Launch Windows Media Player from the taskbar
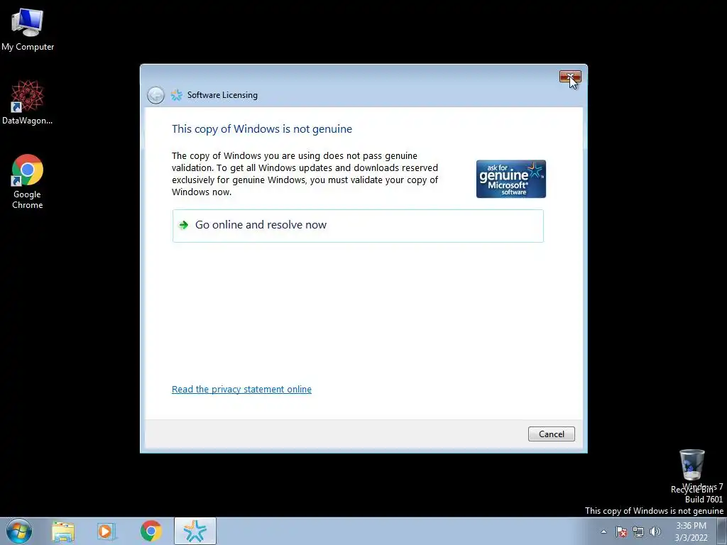Screen dimensions: 727x545 [x=106, y=532]
